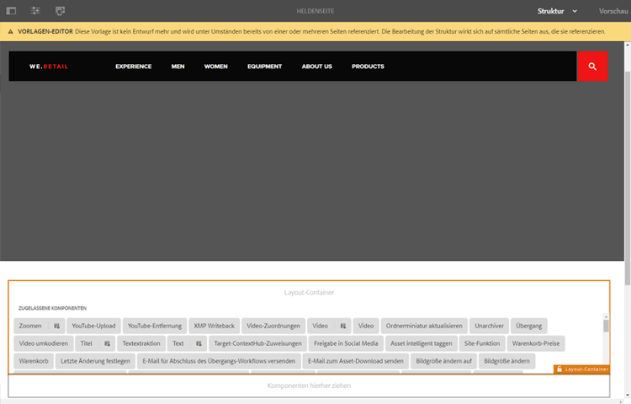Screen dimensions: 631x404
Task: Select the Video chip without policy icon
Action: click(366, 326)
